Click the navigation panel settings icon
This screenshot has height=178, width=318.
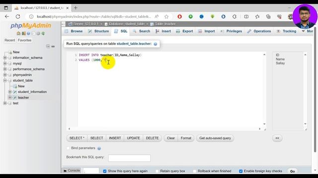(38, 33)
